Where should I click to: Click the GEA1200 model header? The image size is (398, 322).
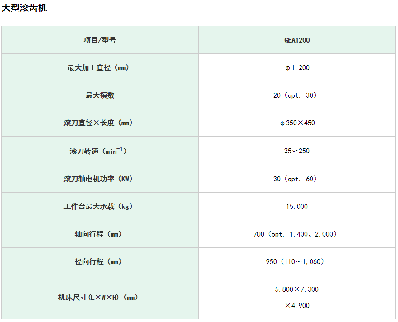(x=297, y=40)
